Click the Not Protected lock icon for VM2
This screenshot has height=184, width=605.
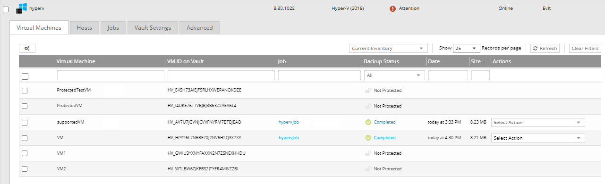coord(368,169)
